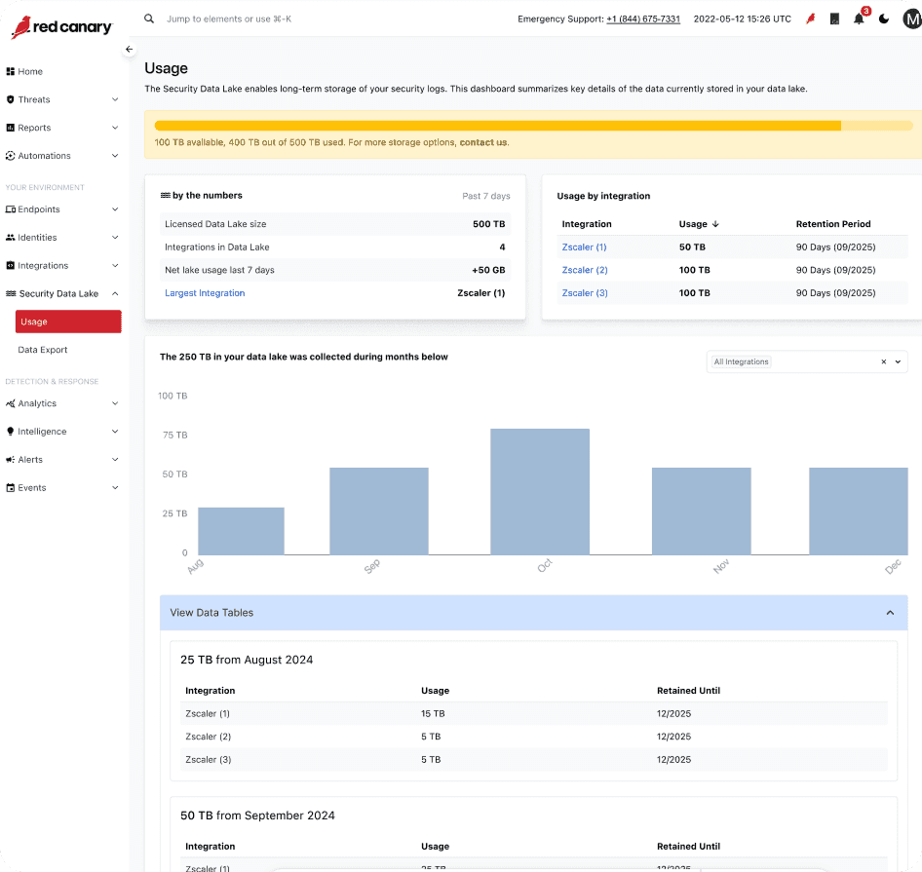Click the Home grid icon
This screenshot has width=922, height=872.
point(10,72)
